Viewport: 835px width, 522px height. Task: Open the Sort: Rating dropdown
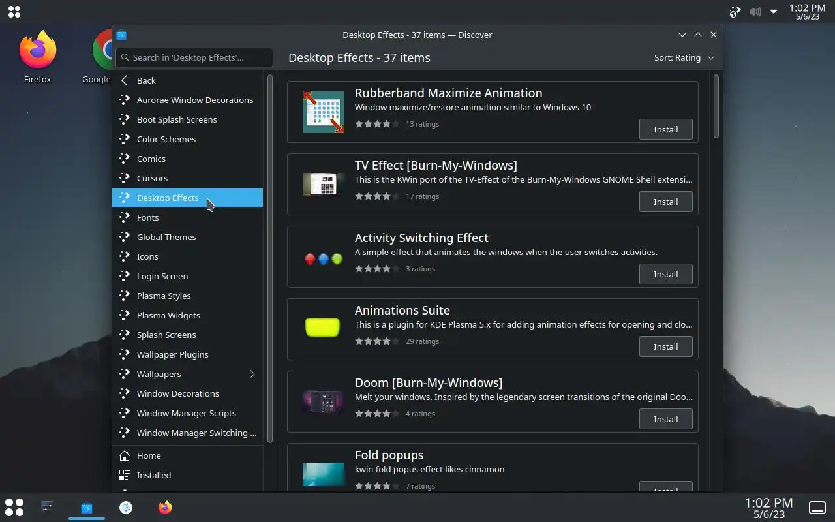click(x=684, y=57)
